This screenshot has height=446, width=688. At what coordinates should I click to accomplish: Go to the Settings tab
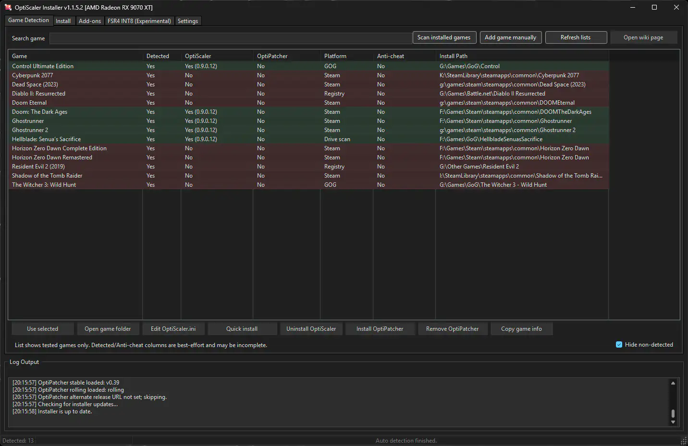[x=188, y=21]
